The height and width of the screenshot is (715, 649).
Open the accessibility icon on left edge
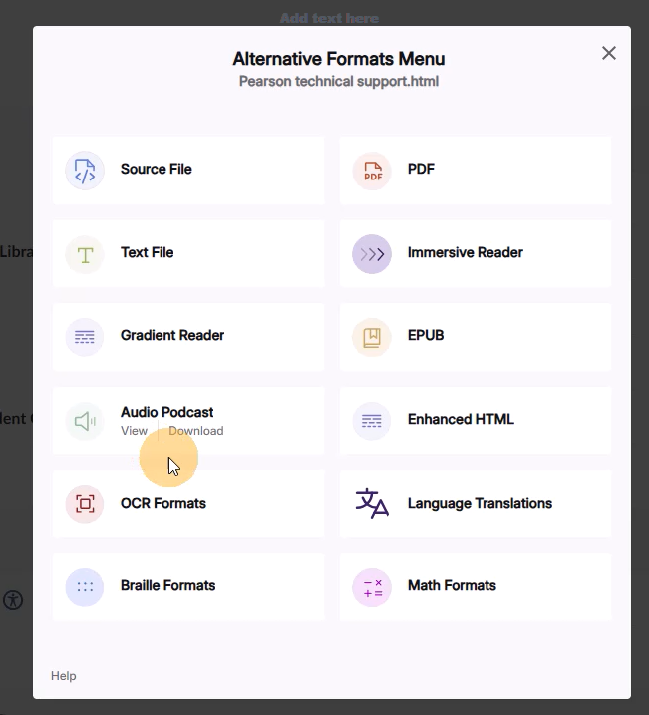tap(13, 600)
